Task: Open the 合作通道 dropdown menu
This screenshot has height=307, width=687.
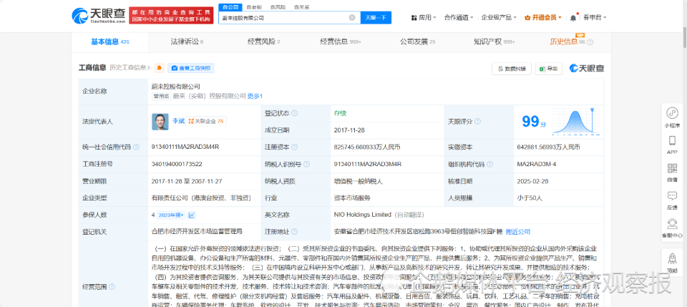Action: click(459, 17)
